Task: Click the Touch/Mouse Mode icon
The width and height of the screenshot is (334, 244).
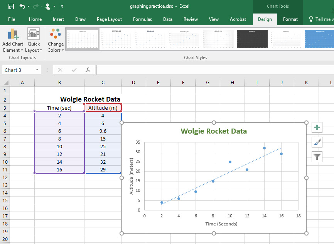Action: click(x=48, y=7)
